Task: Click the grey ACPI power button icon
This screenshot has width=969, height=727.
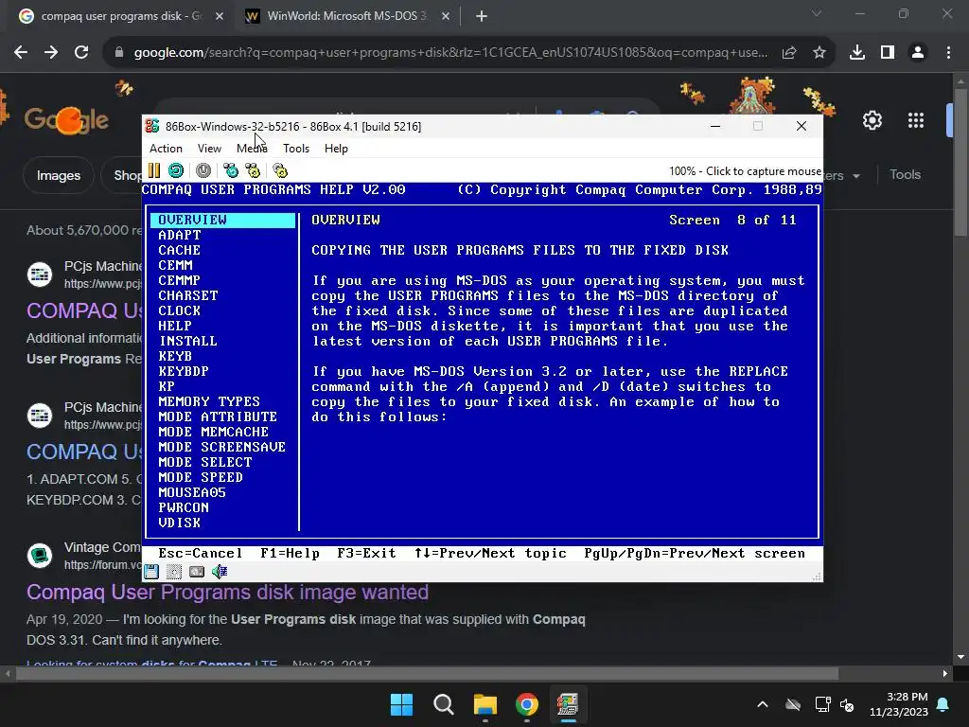Action: 203,170
